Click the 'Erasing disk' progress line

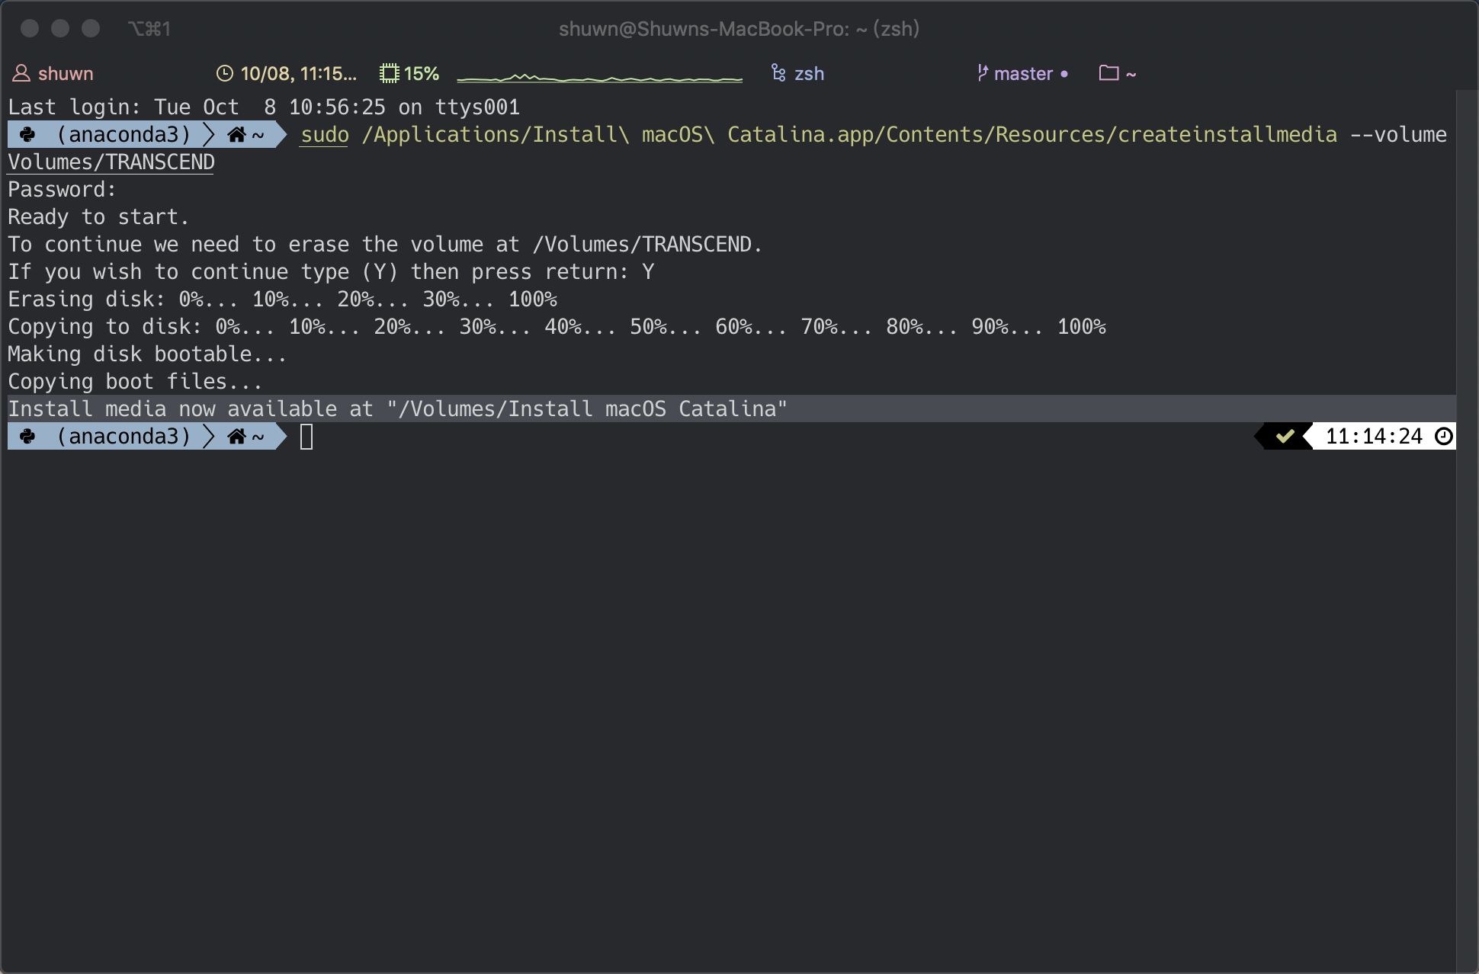[282, 300]
